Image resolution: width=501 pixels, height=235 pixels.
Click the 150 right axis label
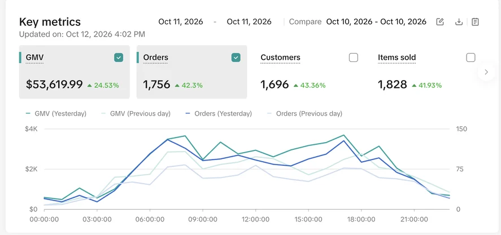461,129
